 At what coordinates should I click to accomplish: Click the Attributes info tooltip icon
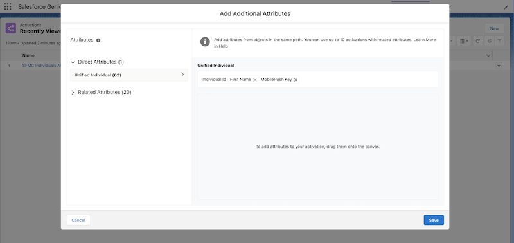tap(98, 40)
